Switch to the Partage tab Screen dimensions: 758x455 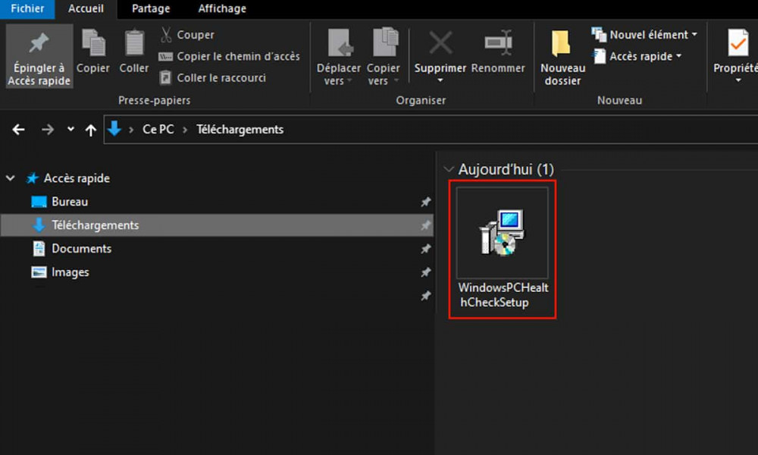pos(151,8)
